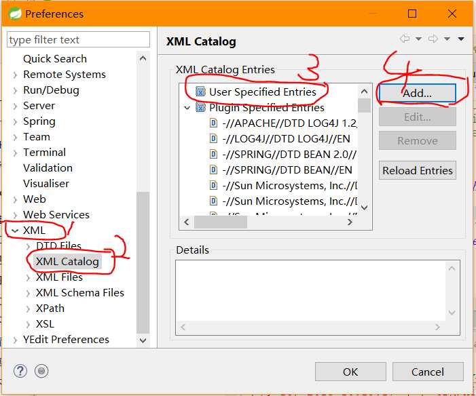This screenshot has width=476, height=396.
Task: Expand the Spring category
Action: (15, 121)
